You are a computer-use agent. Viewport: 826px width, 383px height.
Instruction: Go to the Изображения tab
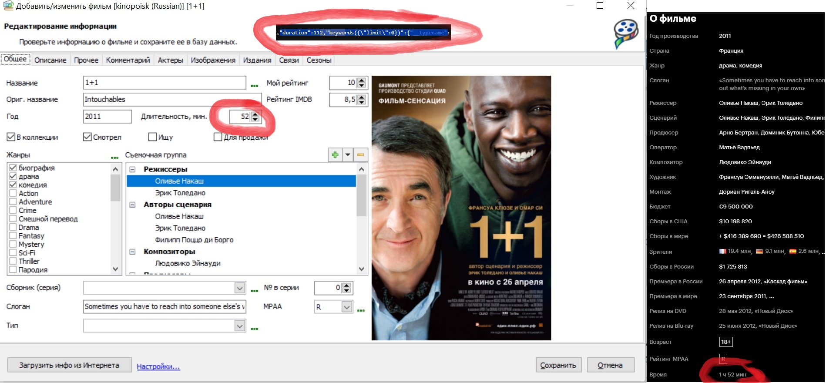pyautogui.click(x=213, y=60)
